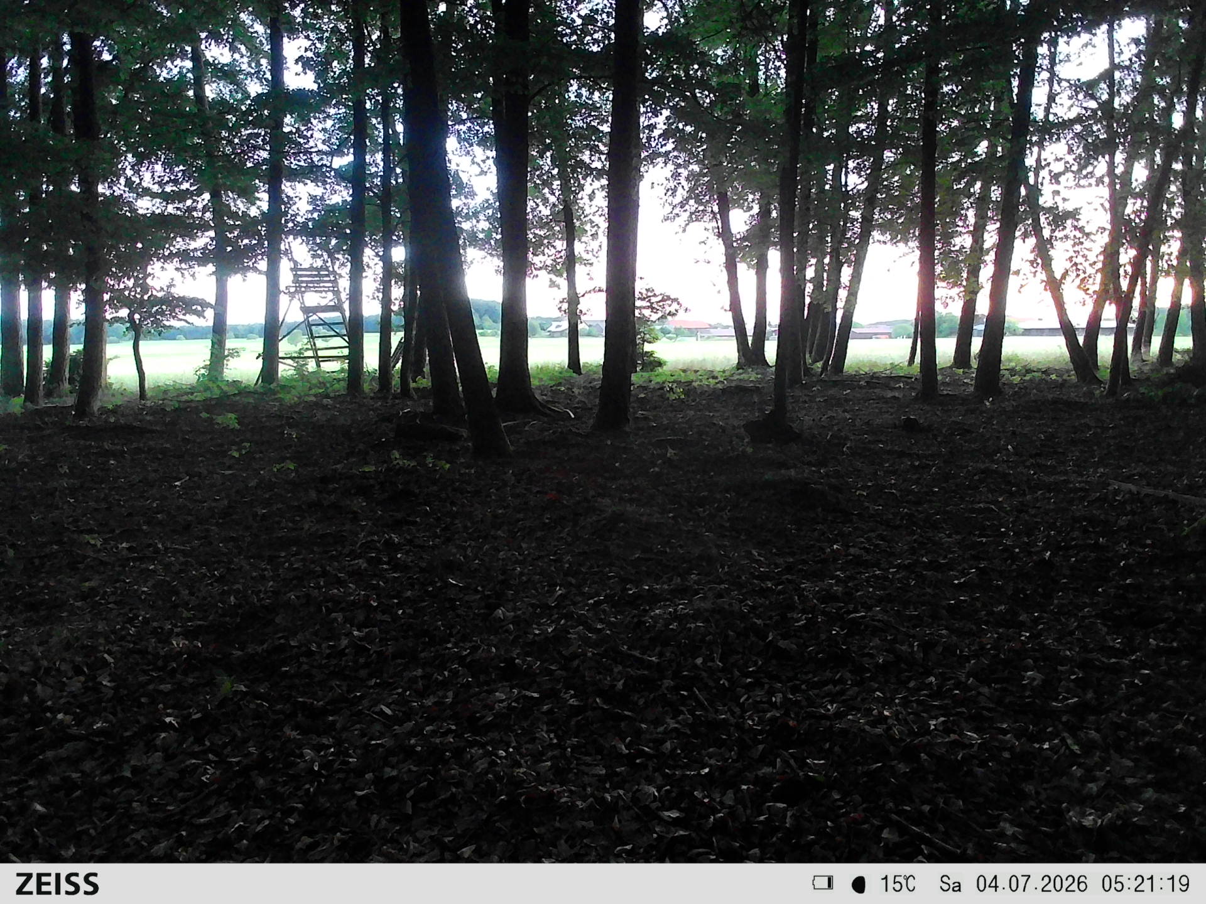Viewport: 1206px width, 904px height.
Task: Select the timestamp 05:21:19
Action: tap(1146, 884)
